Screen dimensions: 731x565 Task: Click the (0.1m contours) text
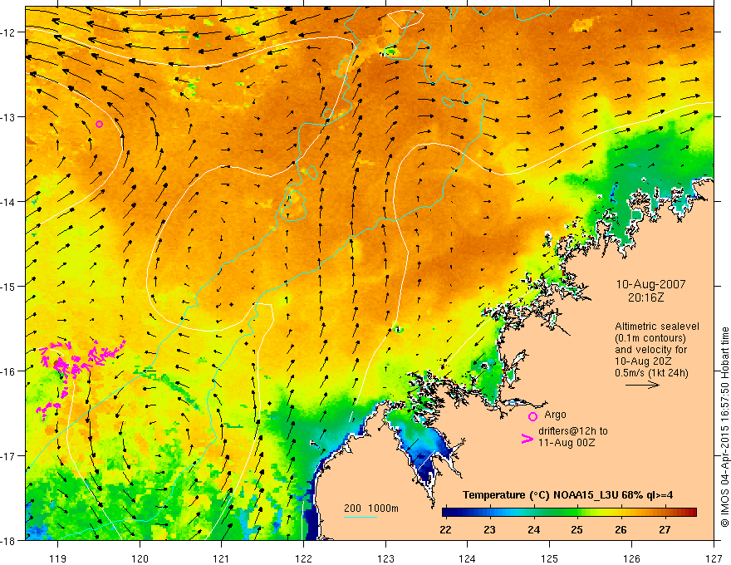point(650,338)
